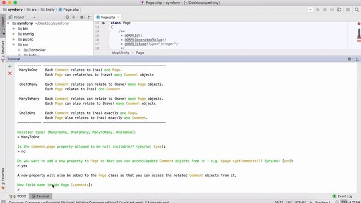This screenshot has width=361, height=203.
Task: Expand the bin folder arrow
Action: [x=14, y=29]
